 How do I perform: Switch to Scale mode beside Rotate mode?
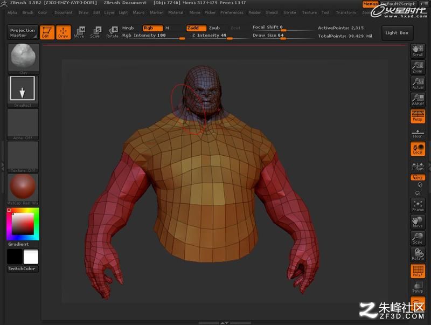point(95,32)
